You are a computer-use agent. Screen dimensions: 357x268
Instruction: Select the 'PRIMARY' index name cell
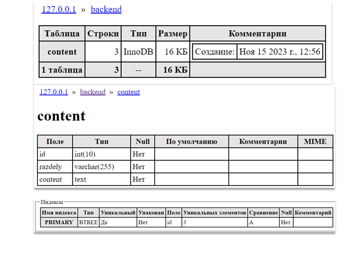pyautogui.click(x=59, y=222)
